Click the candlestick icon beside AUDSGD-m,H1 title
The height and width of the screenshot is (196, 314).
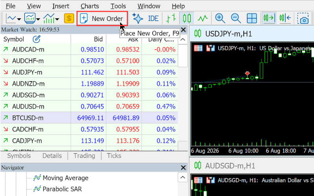[x=198, y=166]
